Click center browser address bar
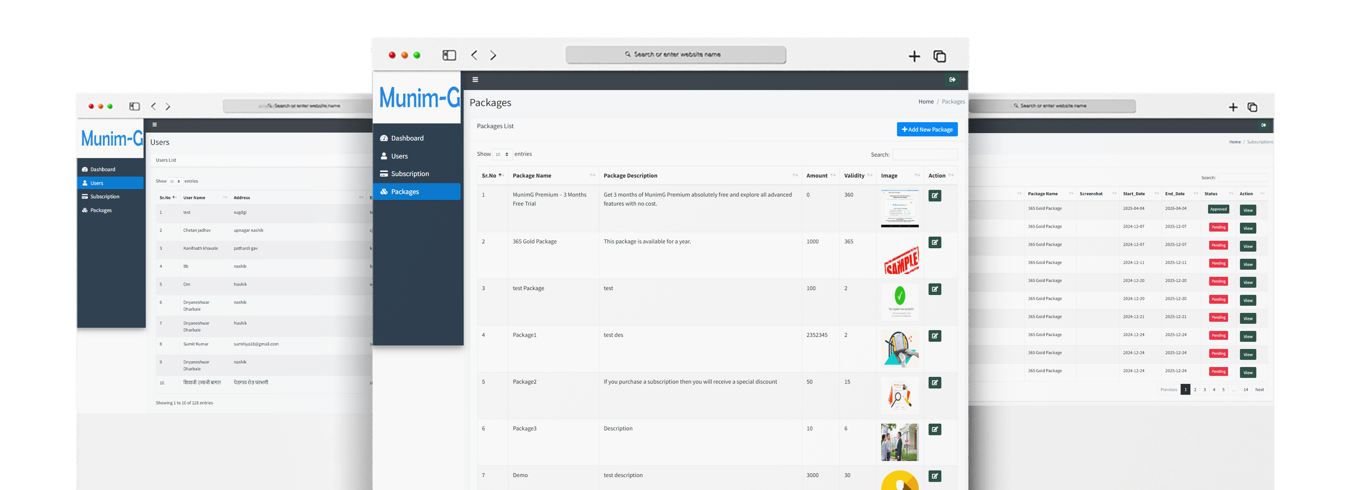1372x490 pixels. (675, 55)
